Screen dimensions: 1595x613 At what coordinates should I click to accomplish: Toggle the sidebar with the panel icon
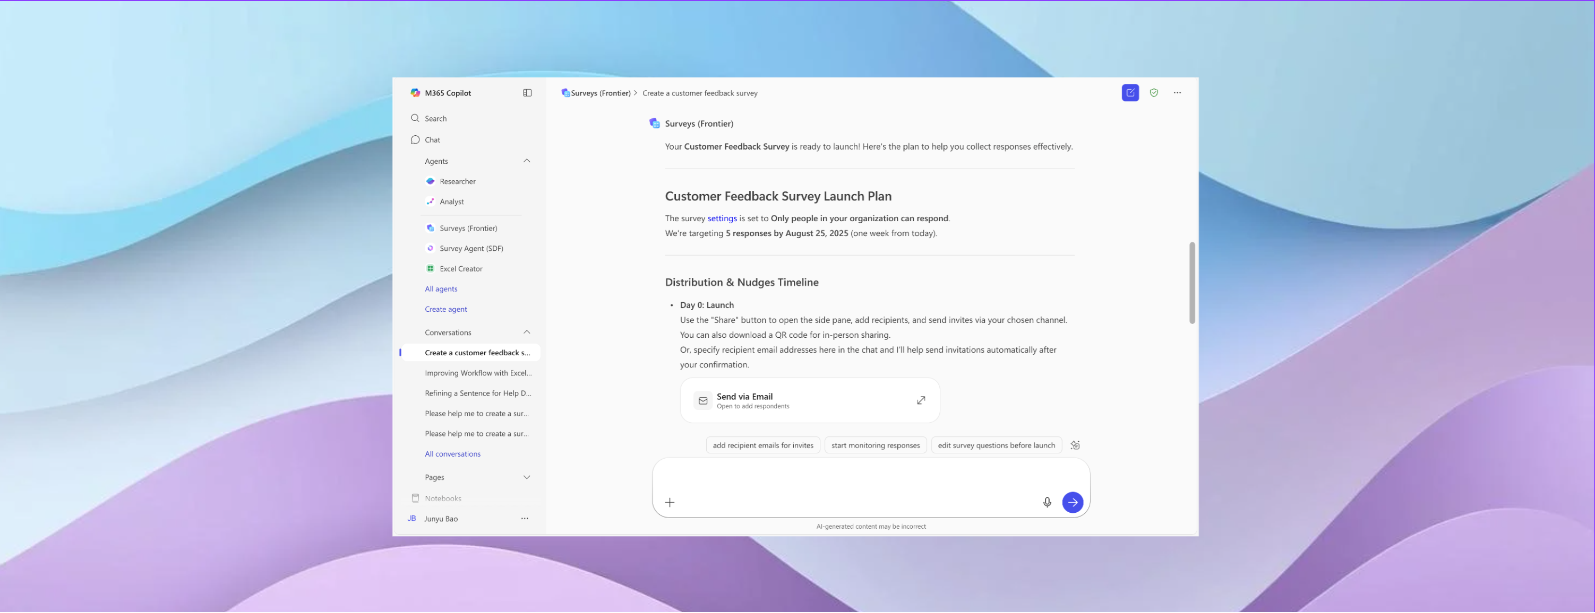[527, 92]
